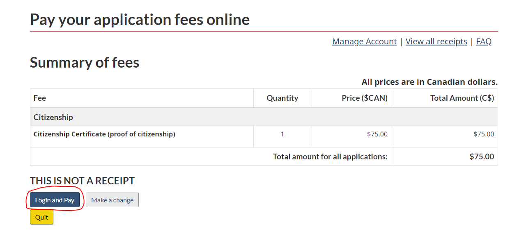512x238 pixels.
Task: Select the Make a change button
Action: pyautogui.click(x=113, y=200)
